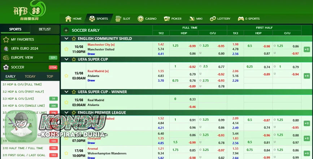
Task: Select Arsenal full time 1X2 odds 1.21
Action: click(161, 149)
